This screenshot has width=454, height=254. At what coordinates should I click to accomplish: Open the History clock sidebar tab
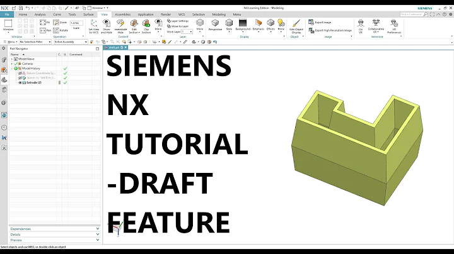(4, 128)
